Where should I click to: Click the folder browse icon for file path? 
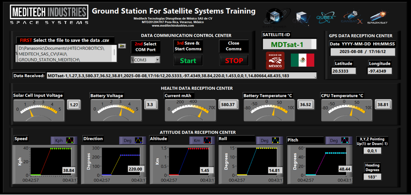pos(122,46)
